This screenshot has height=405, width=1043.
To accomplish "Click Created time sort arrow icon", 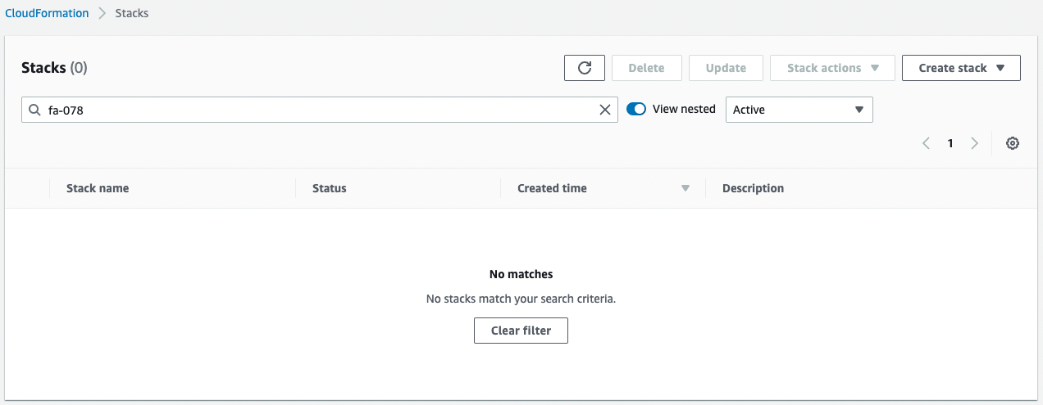I will point(685,188).
